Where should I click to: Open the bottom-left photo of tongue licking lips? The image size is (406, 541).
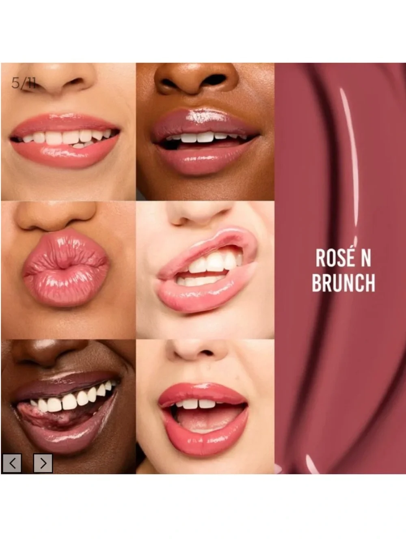tap(68, 407)
